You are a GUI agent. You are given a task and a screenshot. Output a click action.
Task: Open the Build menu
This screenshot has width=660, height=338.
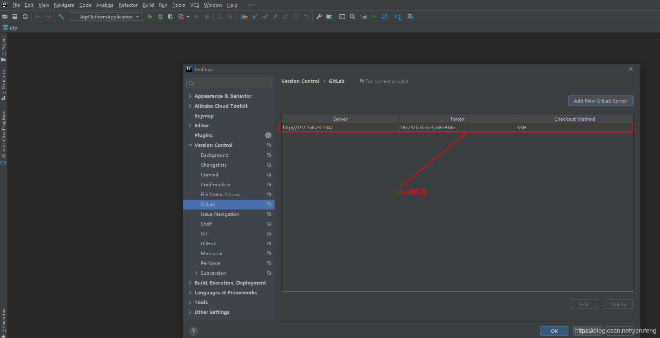[148, 5]
